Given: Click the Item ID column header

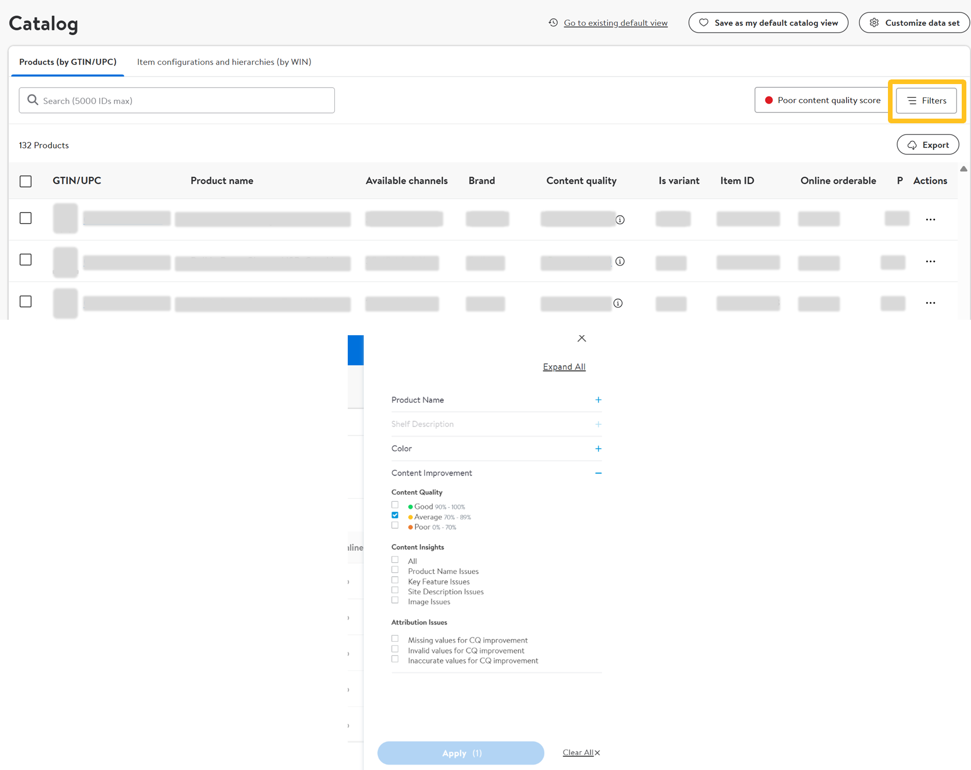Looking at the screenshot, I should click(x=737, y=181).
